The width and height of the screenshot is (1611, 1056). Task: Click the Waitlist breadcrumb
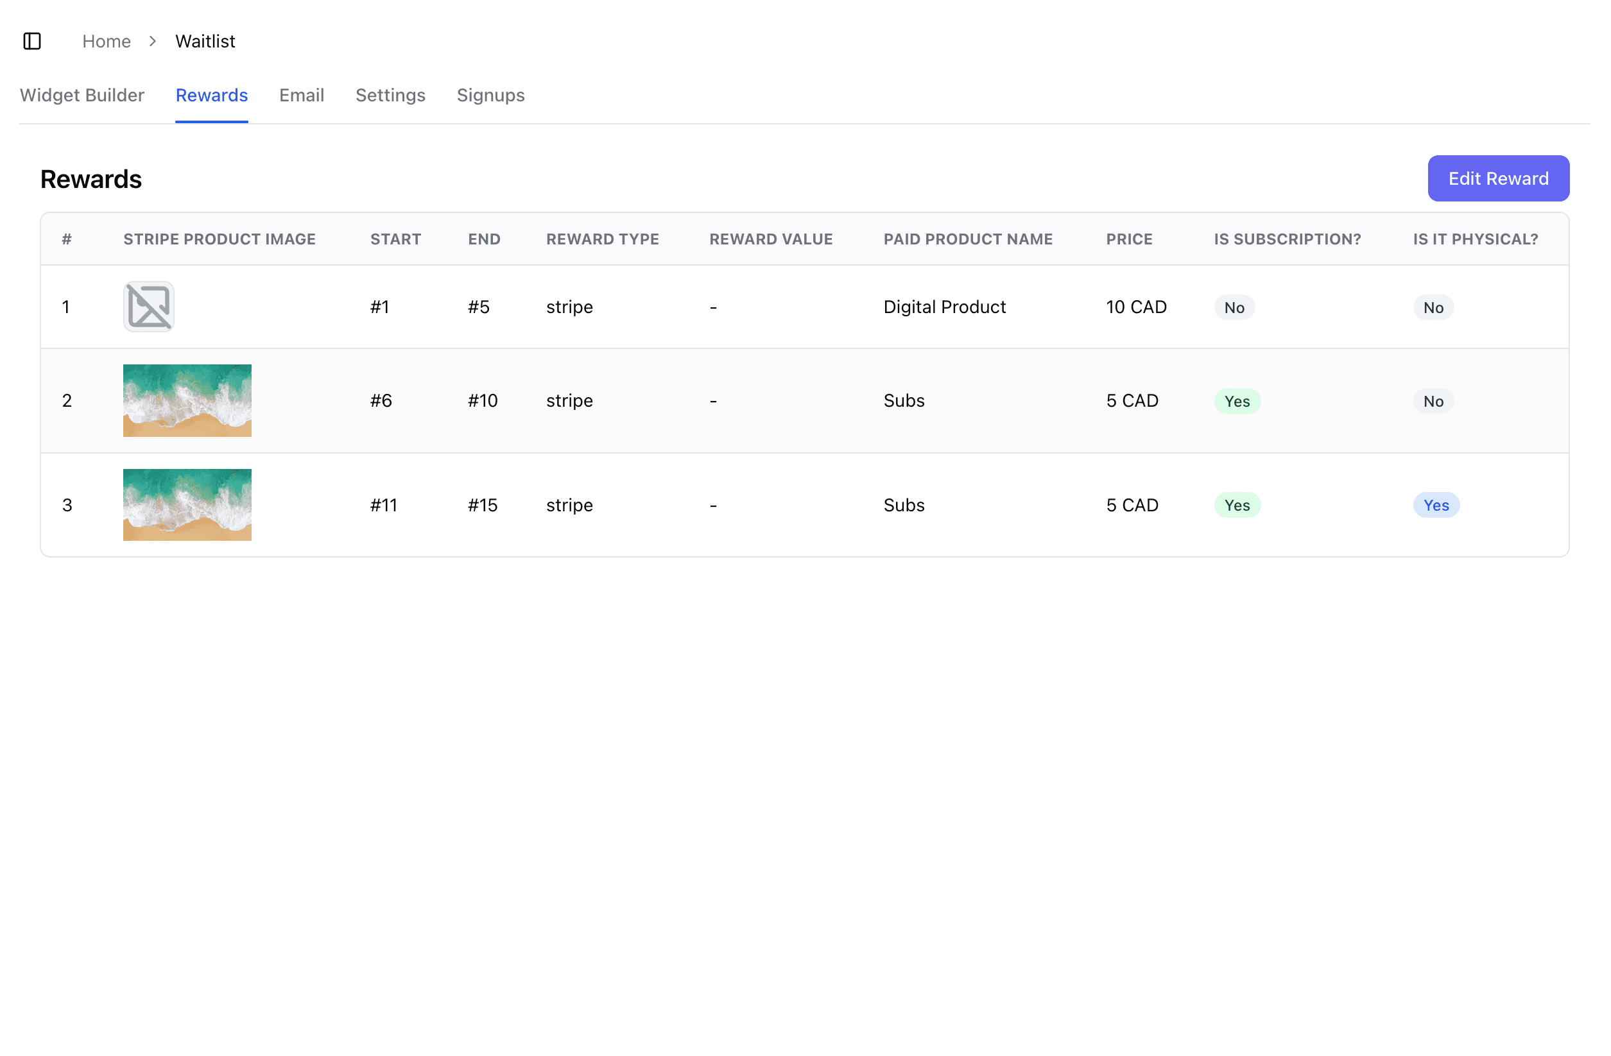(x=205, y=41)
